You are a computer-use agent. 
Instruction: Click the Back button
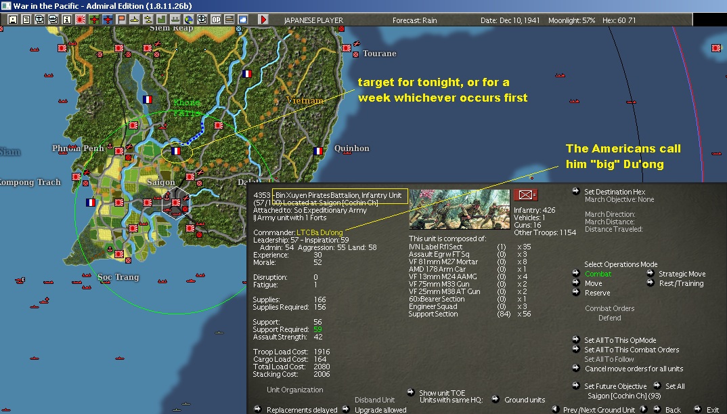[x=673, y=410]
